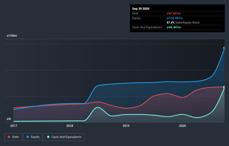229x146 pixels.
Task: Click the zł160m y-axis label
Action: coord(12,36)
